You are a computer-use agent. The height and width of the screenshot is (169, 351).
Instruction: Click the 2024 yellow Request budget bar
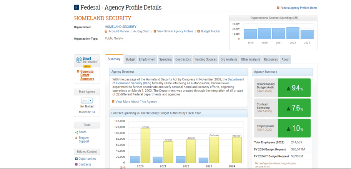click(237, 150)
